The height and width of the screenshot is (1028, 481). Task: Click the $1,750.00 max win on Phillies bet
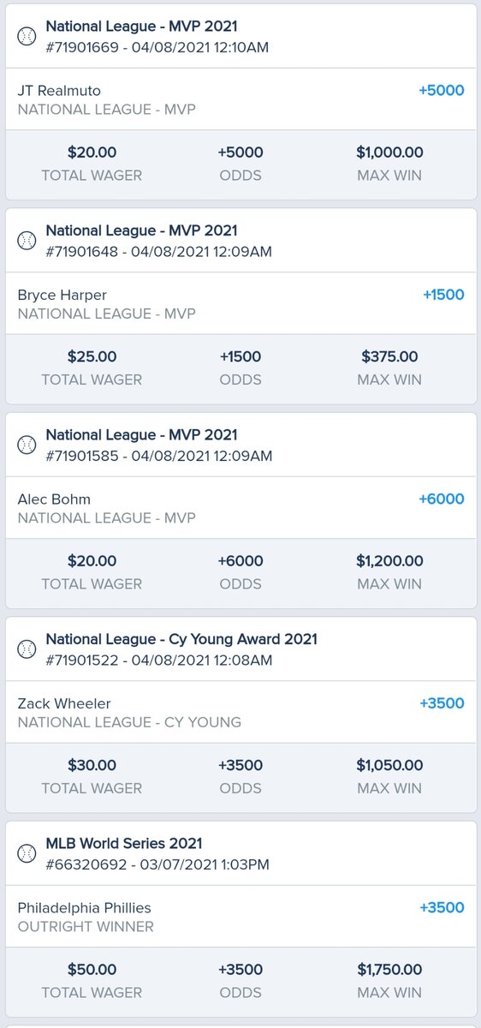pyautogui.click(x=389, y=970)
